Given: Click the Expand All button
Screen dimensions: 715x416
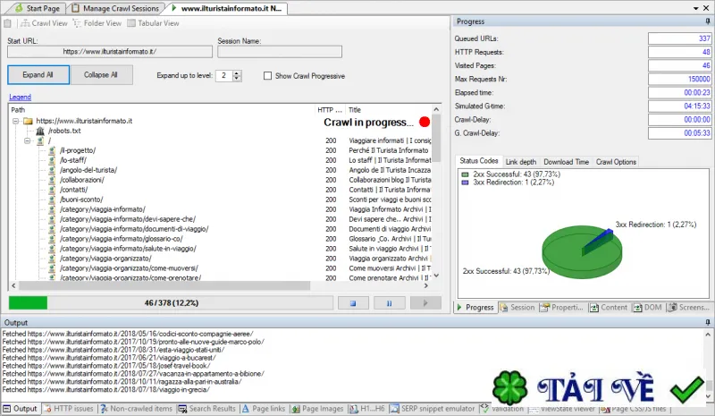Looking at the screenshot, I should [38, 75].
